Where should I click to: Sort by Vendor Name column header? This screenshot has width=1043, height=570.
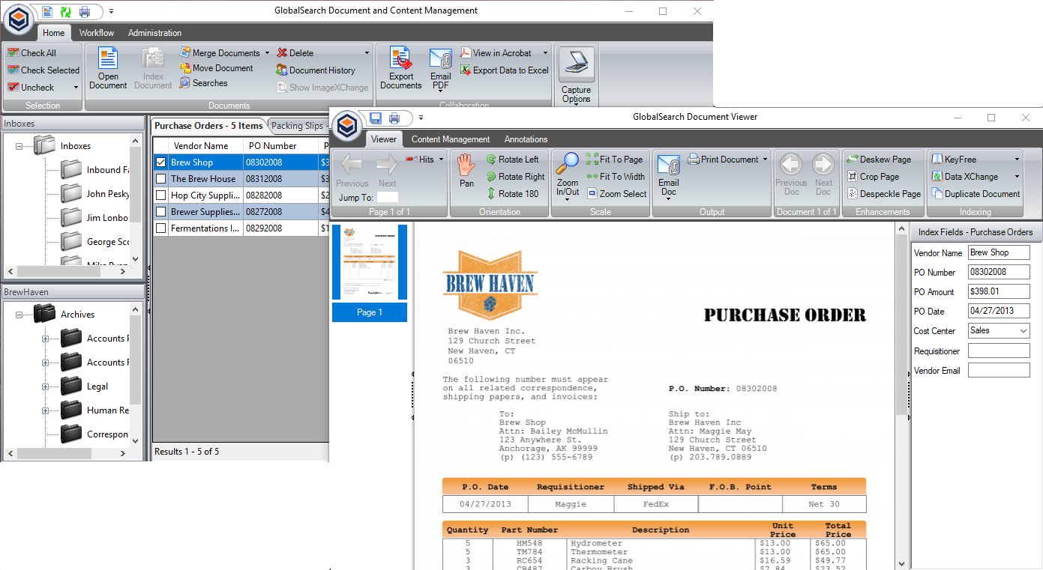tap(201, 146)
